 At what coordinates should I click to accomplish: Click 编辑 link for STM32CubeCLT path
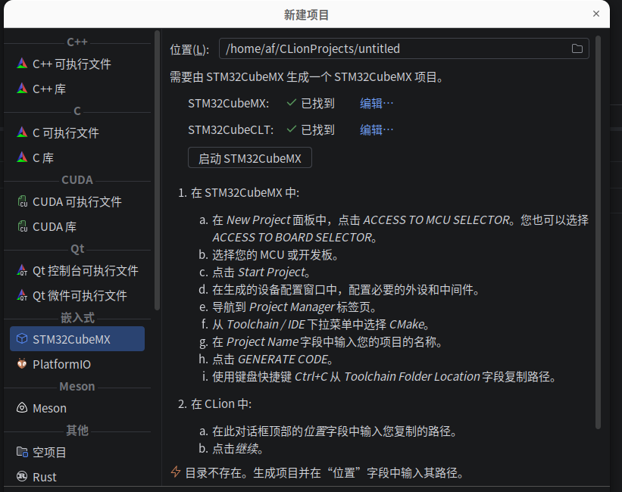(x=377, y=129)
